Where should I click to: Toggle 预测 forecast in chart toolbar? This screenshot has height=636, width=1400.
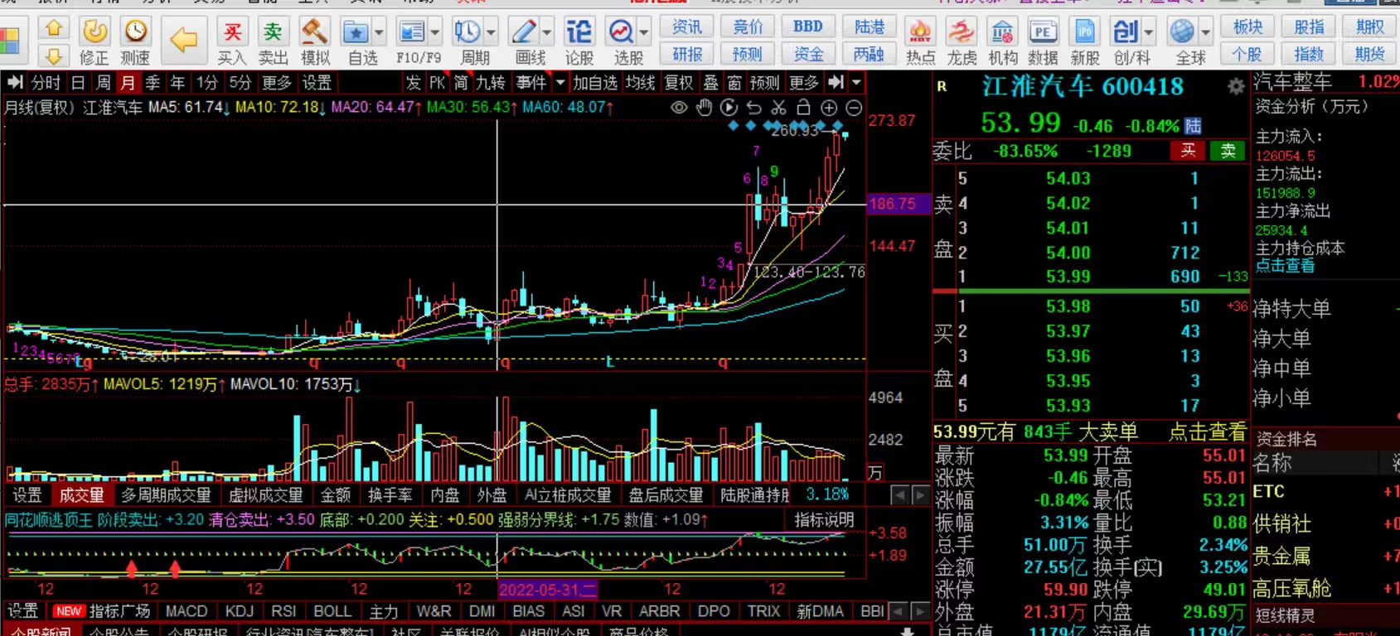pos(764,83)
